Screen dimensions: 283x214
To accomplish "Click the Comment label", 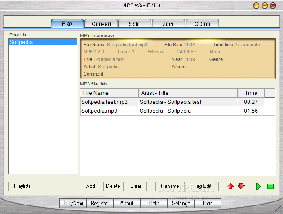I will click(x=93, y=74).
